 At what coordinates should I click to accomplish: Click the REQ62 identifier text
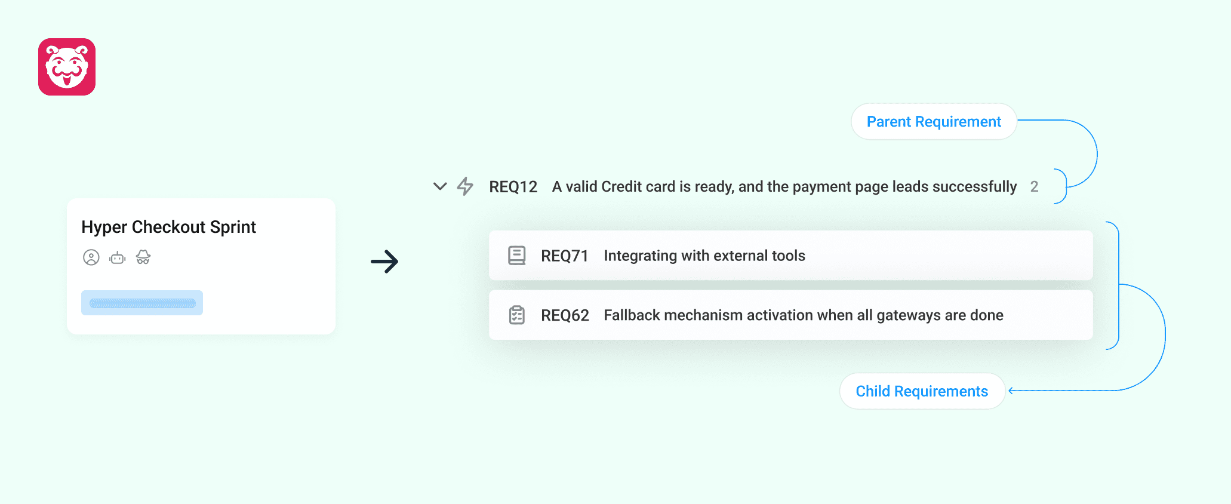[565, 315]
